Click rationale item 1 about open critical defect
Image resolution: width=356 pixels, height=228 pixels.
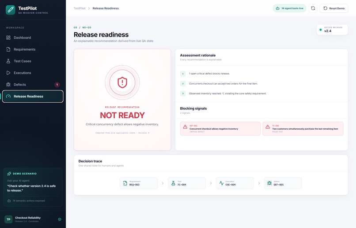209,74
